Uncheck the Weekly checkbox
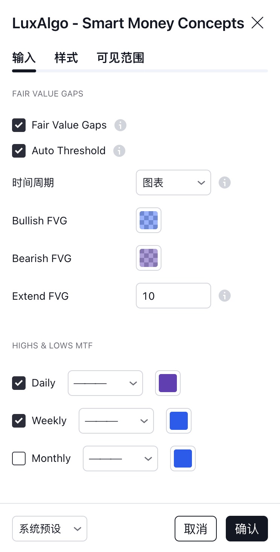This screenshot has height=552, width=280. click(19, 421)
